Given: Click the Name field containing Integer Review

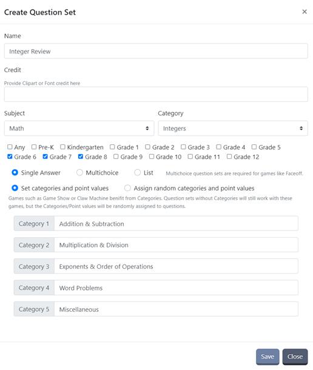Looking at the screenshot, I should point(156,51).
